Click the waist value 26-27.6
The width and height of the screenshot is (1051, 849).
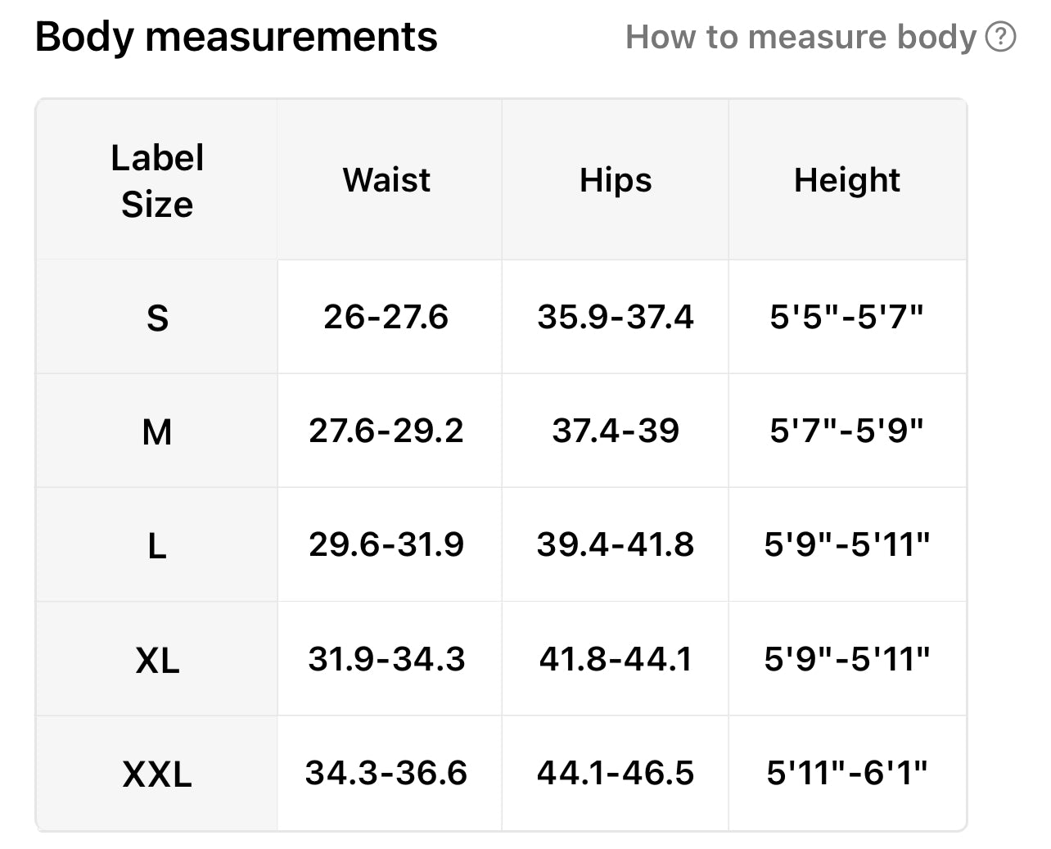tap(386, 317)
